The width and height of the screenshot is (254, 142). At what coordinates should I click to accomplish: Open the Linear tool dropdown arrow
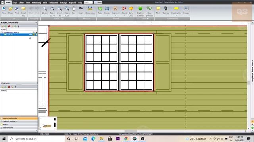107,16
